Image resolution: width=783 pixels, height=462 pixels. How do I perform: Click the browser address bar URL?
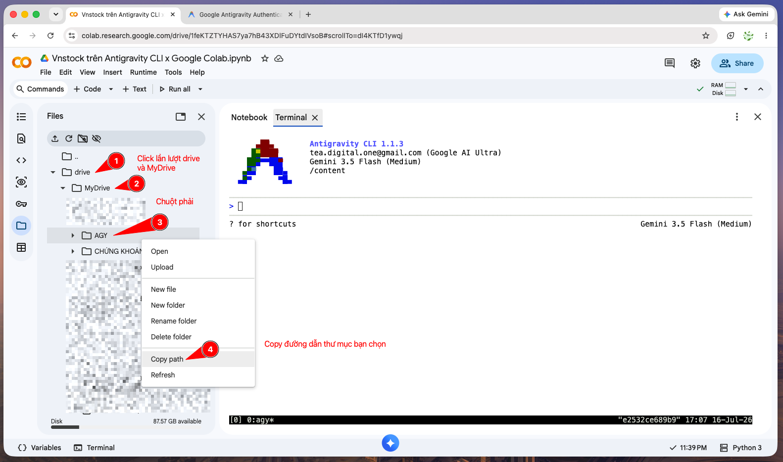(242, 36)
